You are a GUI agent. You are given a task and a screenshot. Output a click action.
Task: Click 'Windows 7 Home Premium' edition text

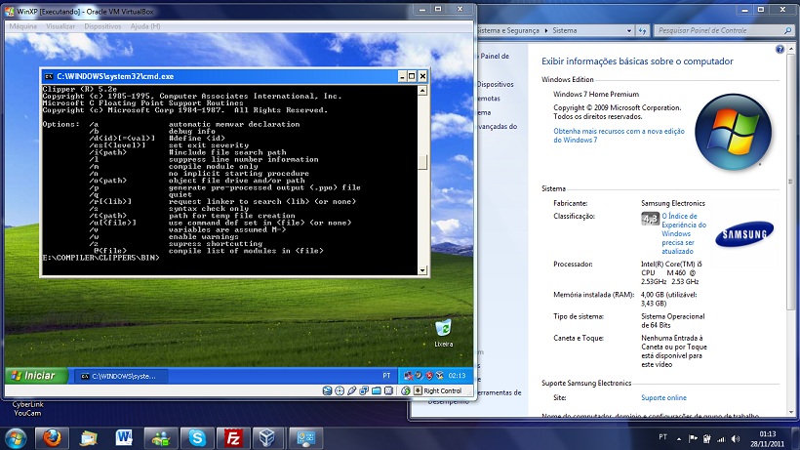pos(596,94)
